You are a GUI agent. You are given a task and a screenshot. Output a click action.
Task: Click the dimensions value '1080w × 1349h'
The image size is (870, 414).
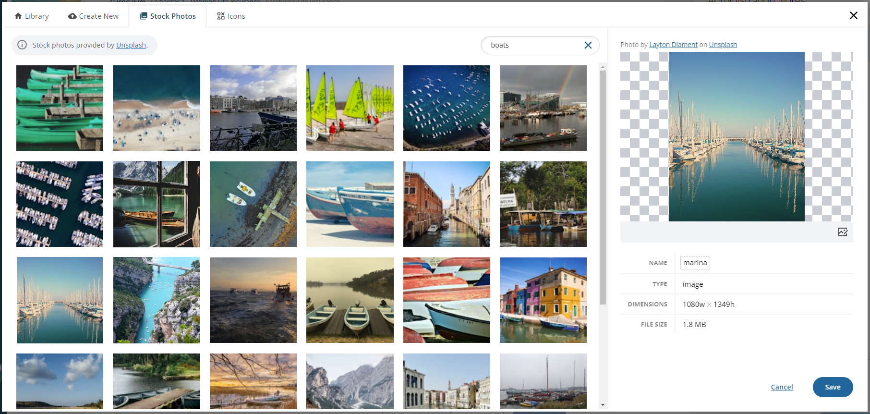pos(709,304)
